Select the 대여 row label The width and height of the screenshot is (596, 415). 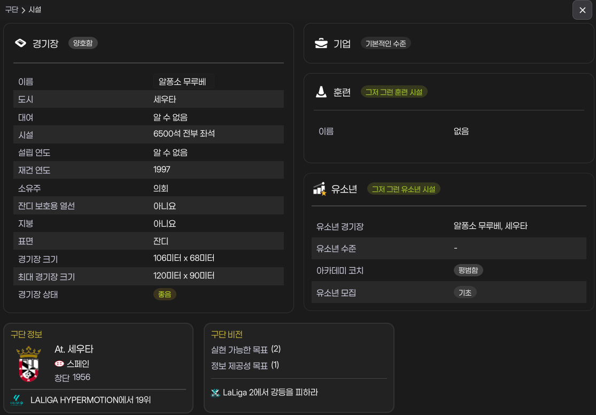(26, 117)
